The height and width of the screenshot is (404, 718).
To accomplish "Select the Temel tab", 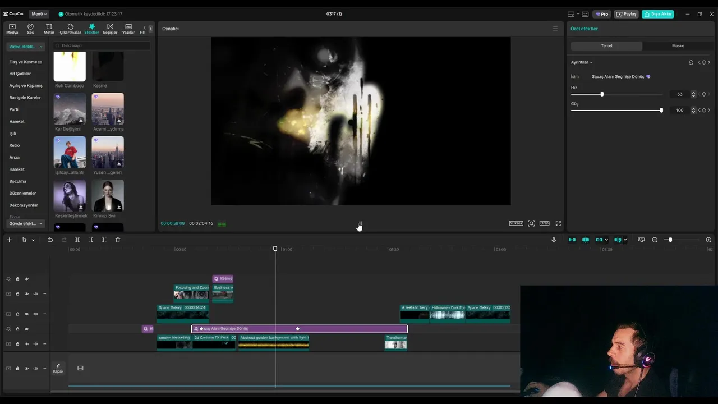I will pyautogui.click(x=606, y=45).
